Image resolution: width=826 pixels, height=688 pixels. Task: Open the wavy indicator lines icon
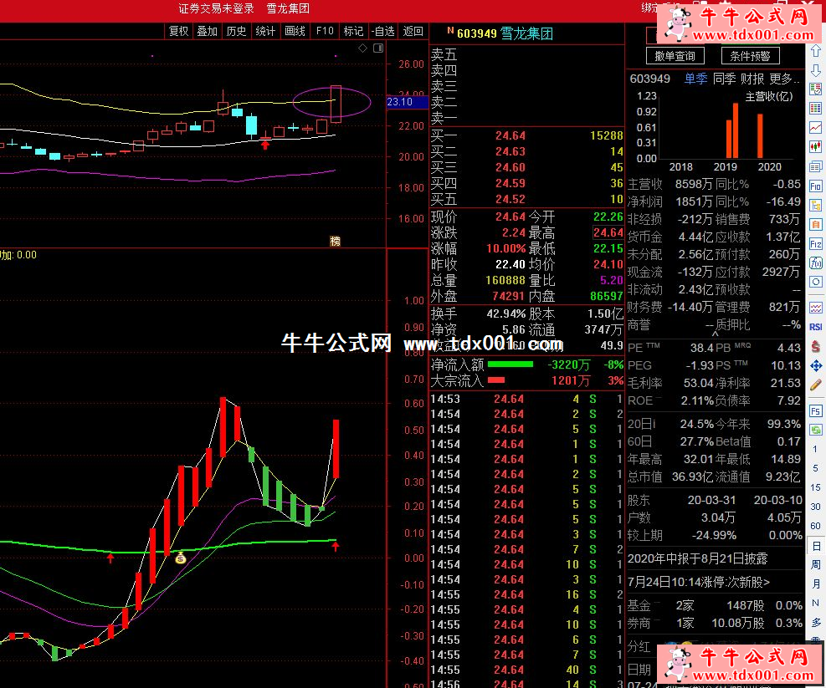pos(815,308)
